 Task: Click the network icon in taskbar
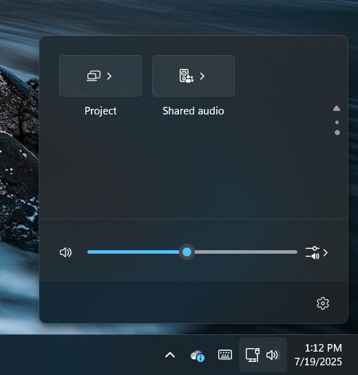[x=253, y=355]
